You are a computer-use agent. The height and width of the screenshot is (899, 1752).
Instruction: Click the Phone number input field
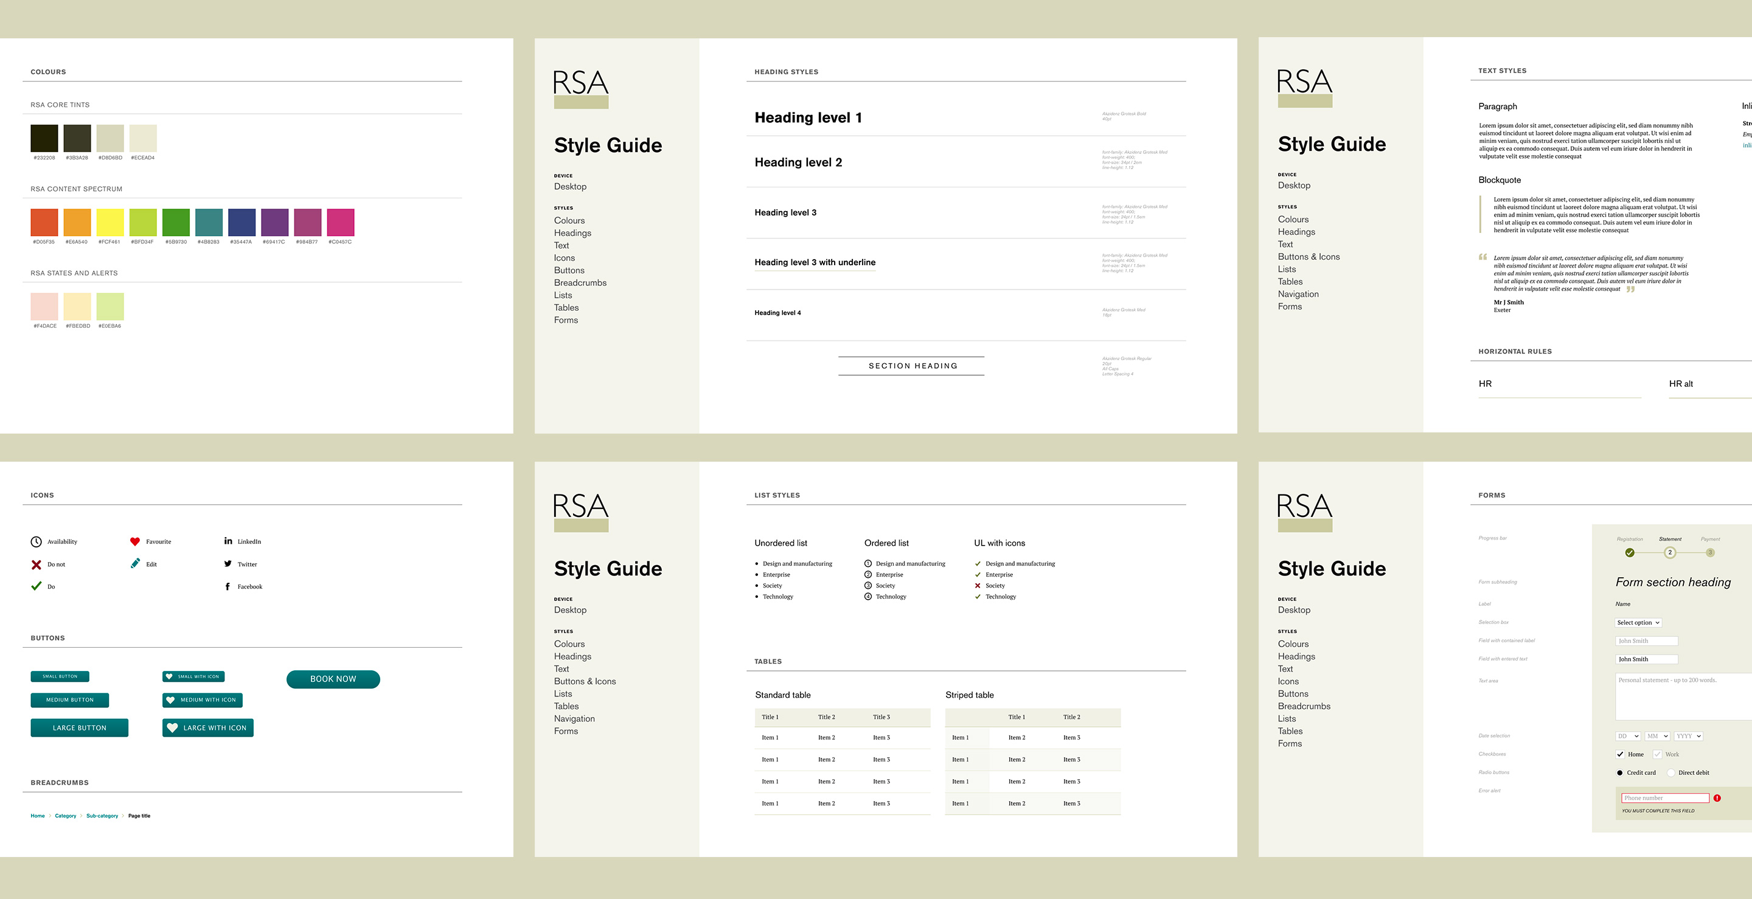[x=1664, y=799]
